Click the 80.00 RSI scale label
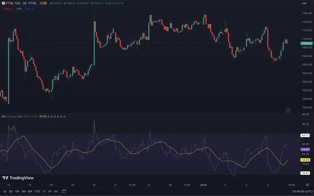 (x=306, y=124)
